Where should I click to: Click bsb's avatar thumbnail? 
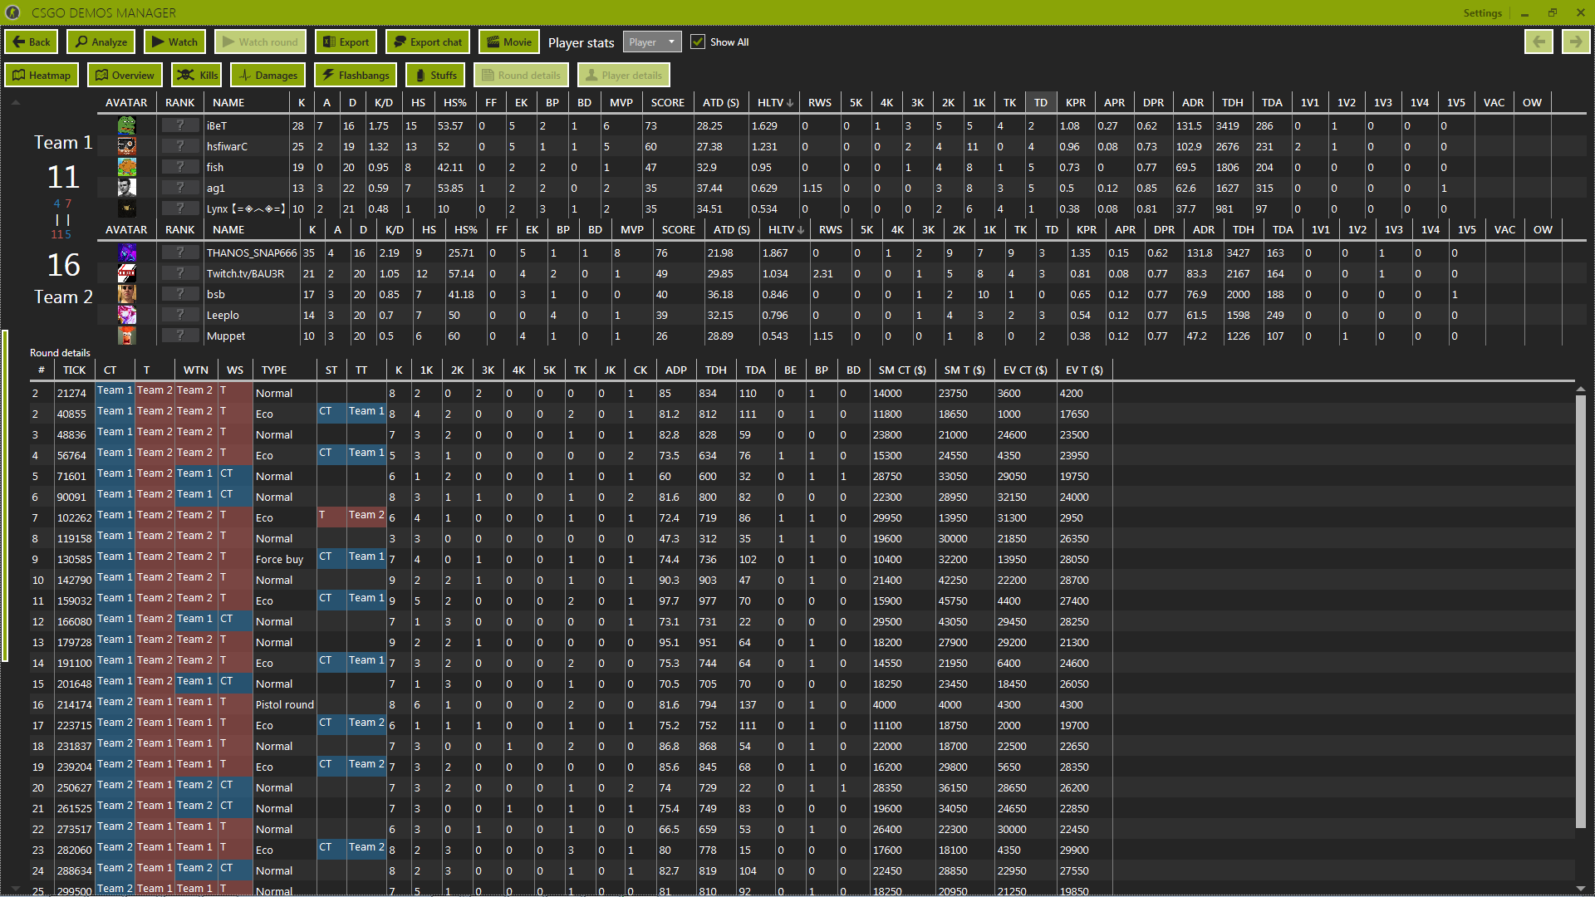(x=126, y=294)
